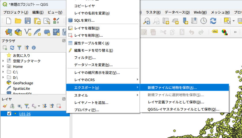Click the Remove Layer icon in Layers panel
Viewport: 242px width, 138px height.
coord(59,106)
